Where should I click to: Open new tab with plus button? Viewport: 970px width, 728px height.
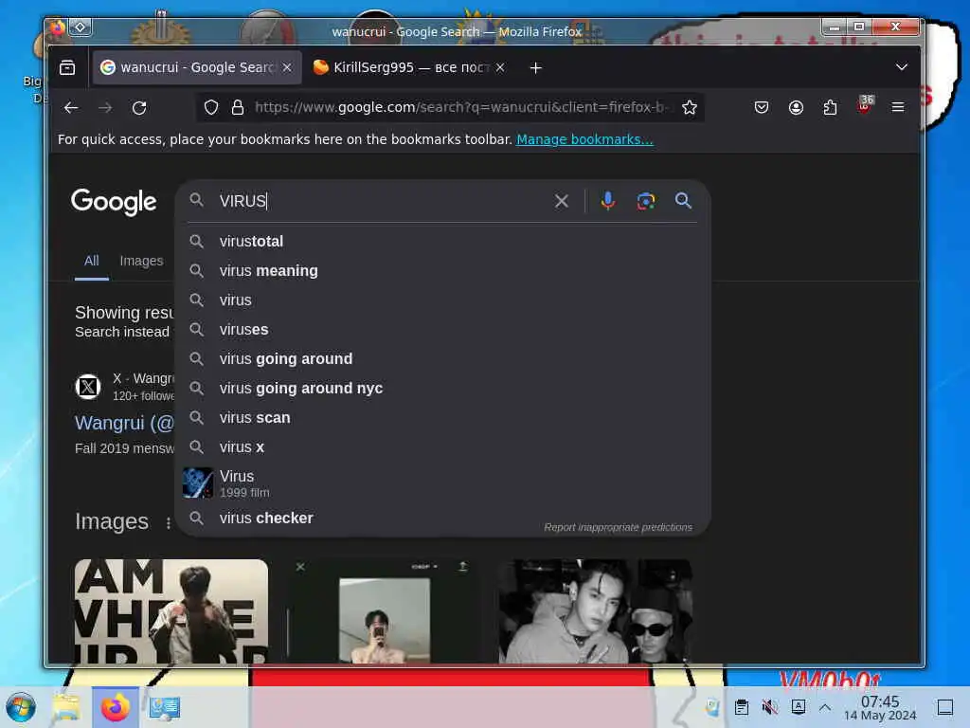[x=536, y=68]
